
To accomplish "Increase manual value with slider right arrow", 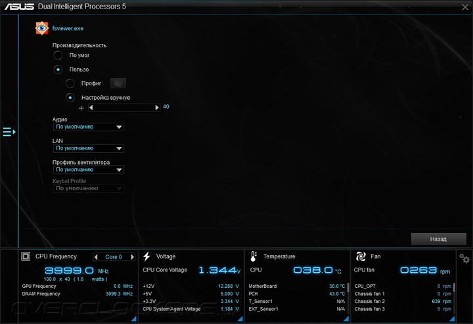I will pos(157,108).
